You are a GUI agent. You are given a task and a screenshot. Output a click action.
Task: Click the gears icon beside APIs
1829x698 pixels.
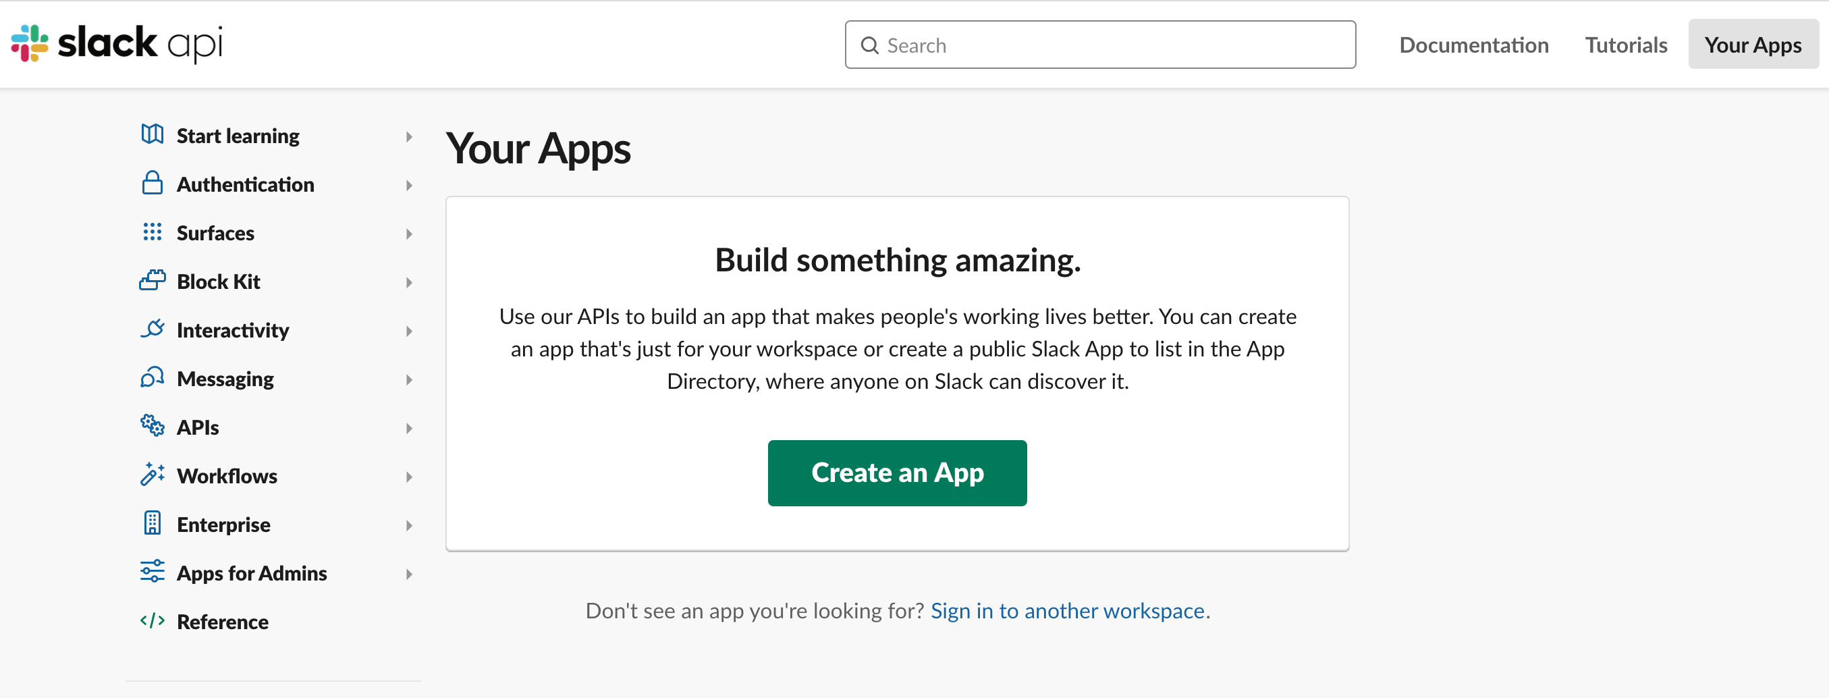pos(152,426)
